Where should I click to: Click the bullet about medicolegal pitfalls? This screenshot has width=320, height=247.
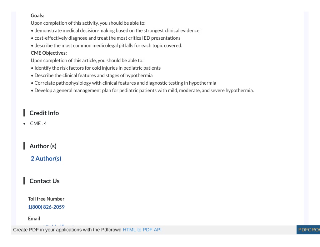point(107,46)
